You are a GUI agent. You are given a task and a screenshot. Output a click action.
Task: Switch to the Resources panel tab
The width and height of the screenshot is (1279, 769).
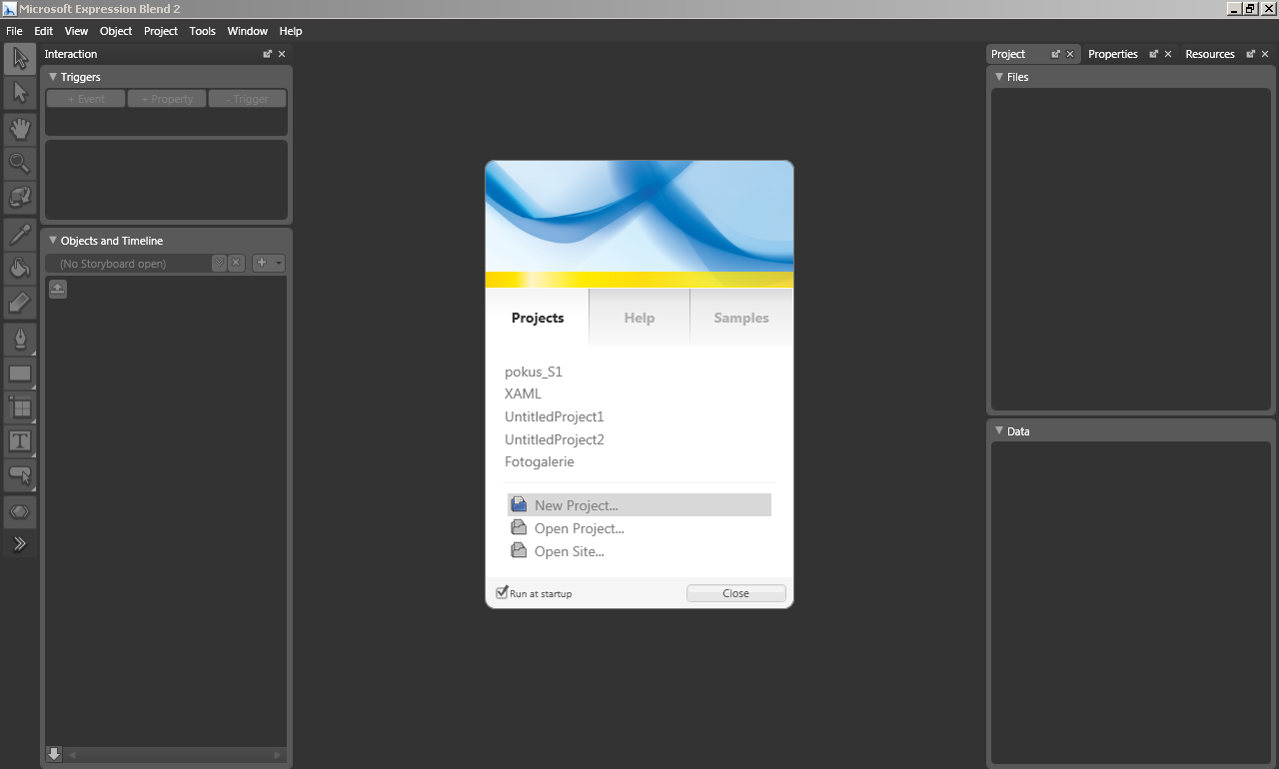[x=1210, y=54]
